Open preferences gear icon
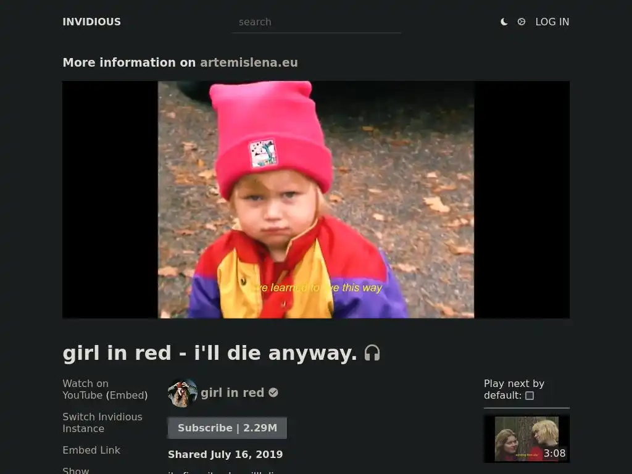 click(x=521, y=22)
